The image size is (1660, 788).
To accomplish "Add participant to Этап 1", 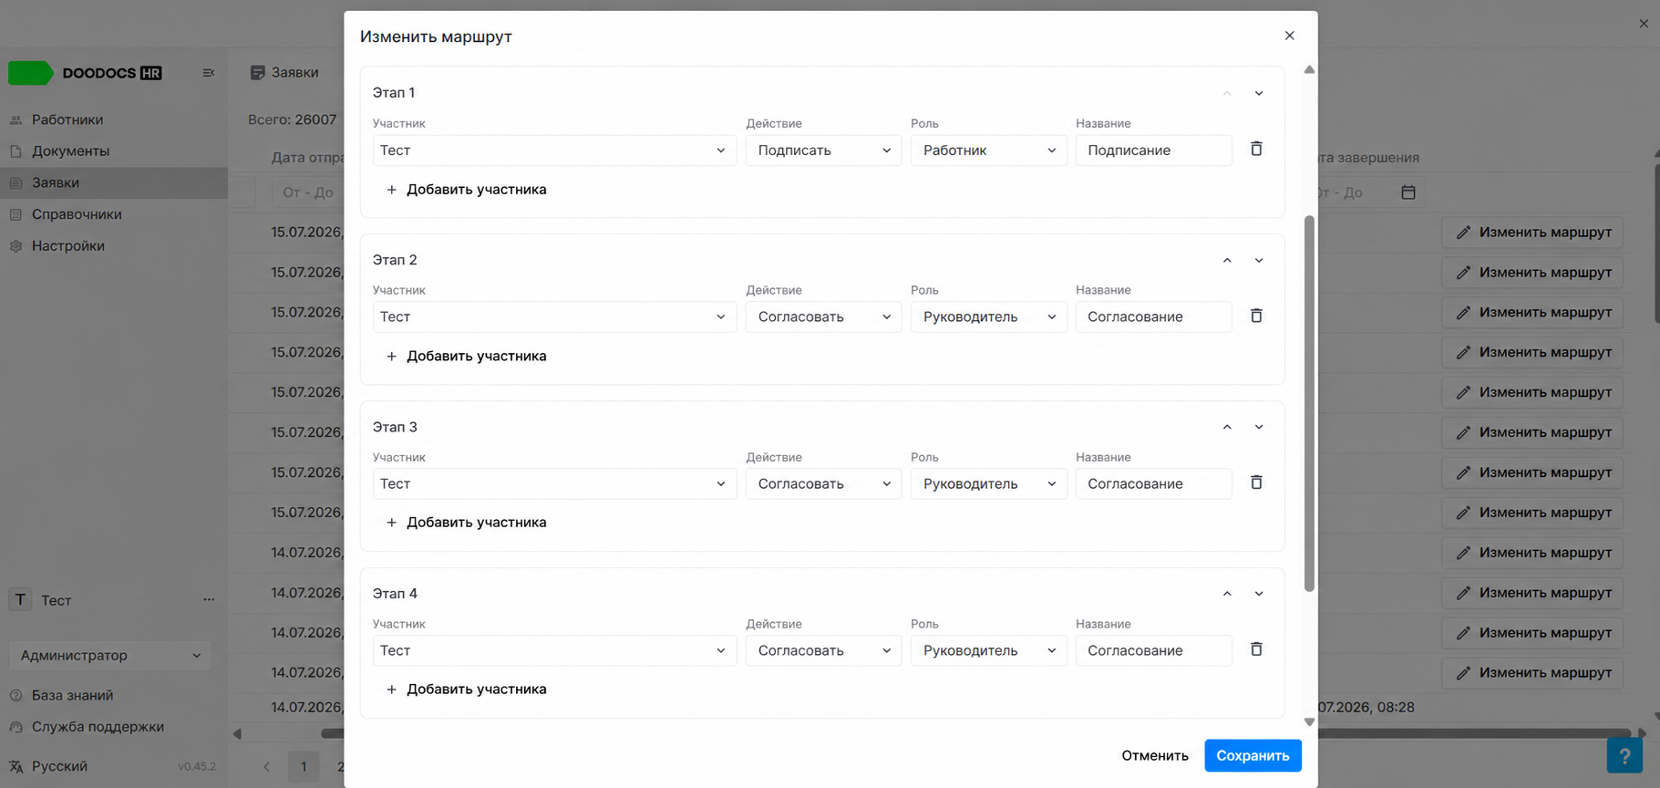I will (x=466, y=190).
